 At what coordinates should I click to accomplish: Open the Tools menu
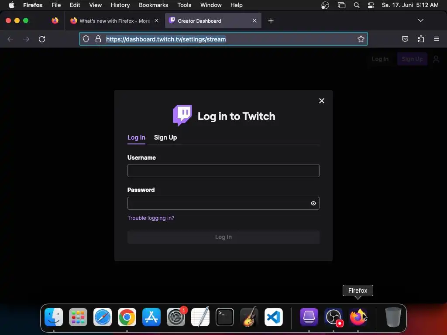click(184, 5)
